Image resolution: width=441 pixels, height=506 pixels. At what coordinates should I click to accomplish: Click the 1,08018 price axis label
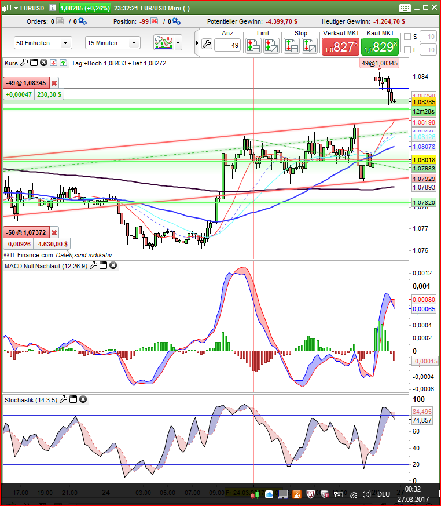(424, 160)
